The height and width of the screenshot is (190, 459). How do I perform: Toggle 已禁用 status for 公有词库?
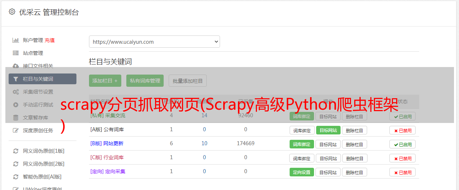coord(402,130)
